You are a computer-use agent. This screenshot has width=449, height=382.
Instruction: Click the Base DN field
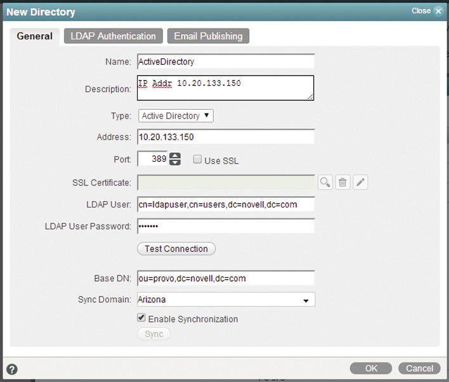226,279
